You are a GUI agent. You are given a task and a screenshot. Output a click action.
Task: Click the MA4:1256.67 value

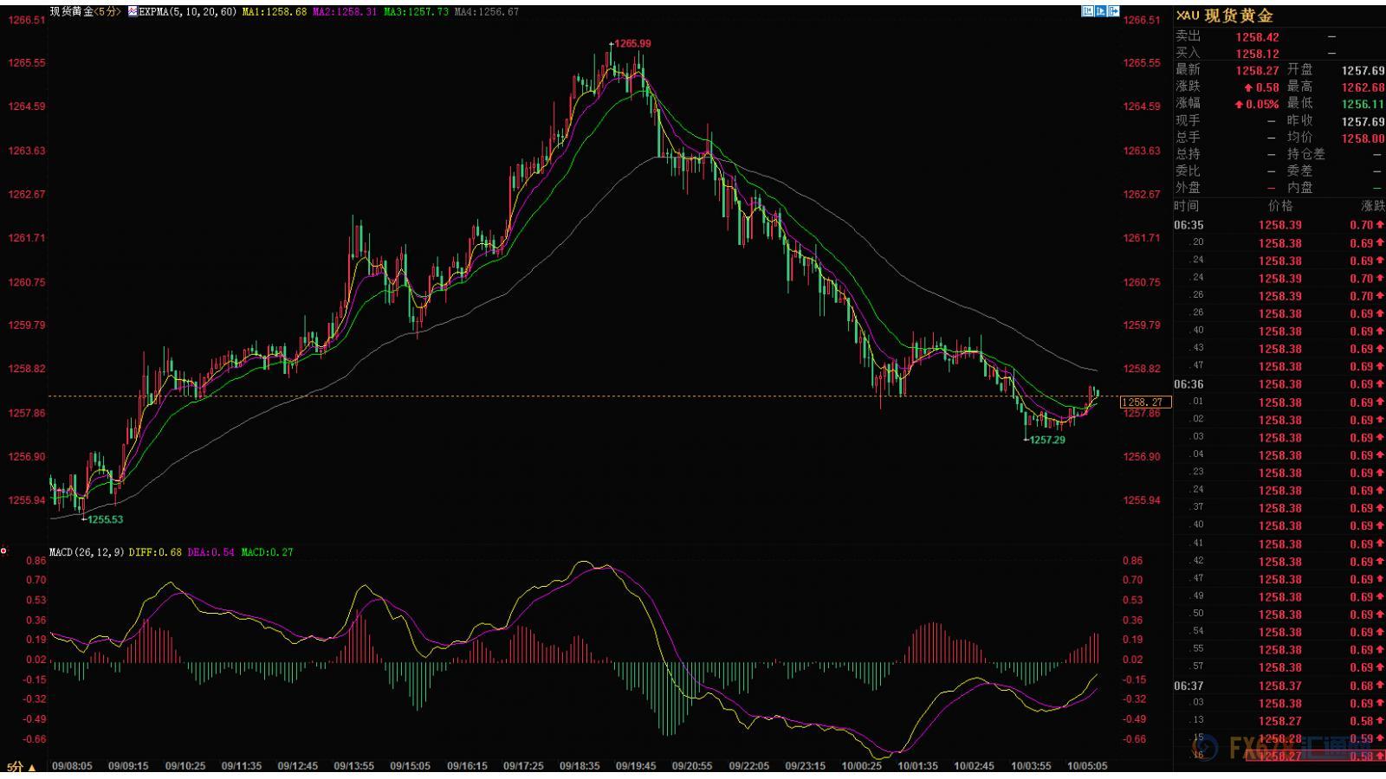(487, 12)
